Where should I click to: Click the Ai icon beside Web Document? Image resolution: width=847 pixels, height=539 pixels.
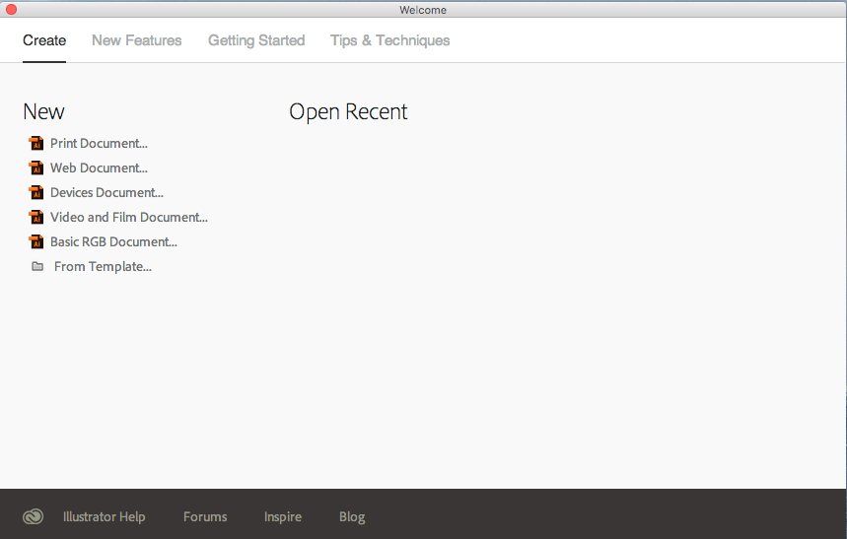click(x=36, y=168)
